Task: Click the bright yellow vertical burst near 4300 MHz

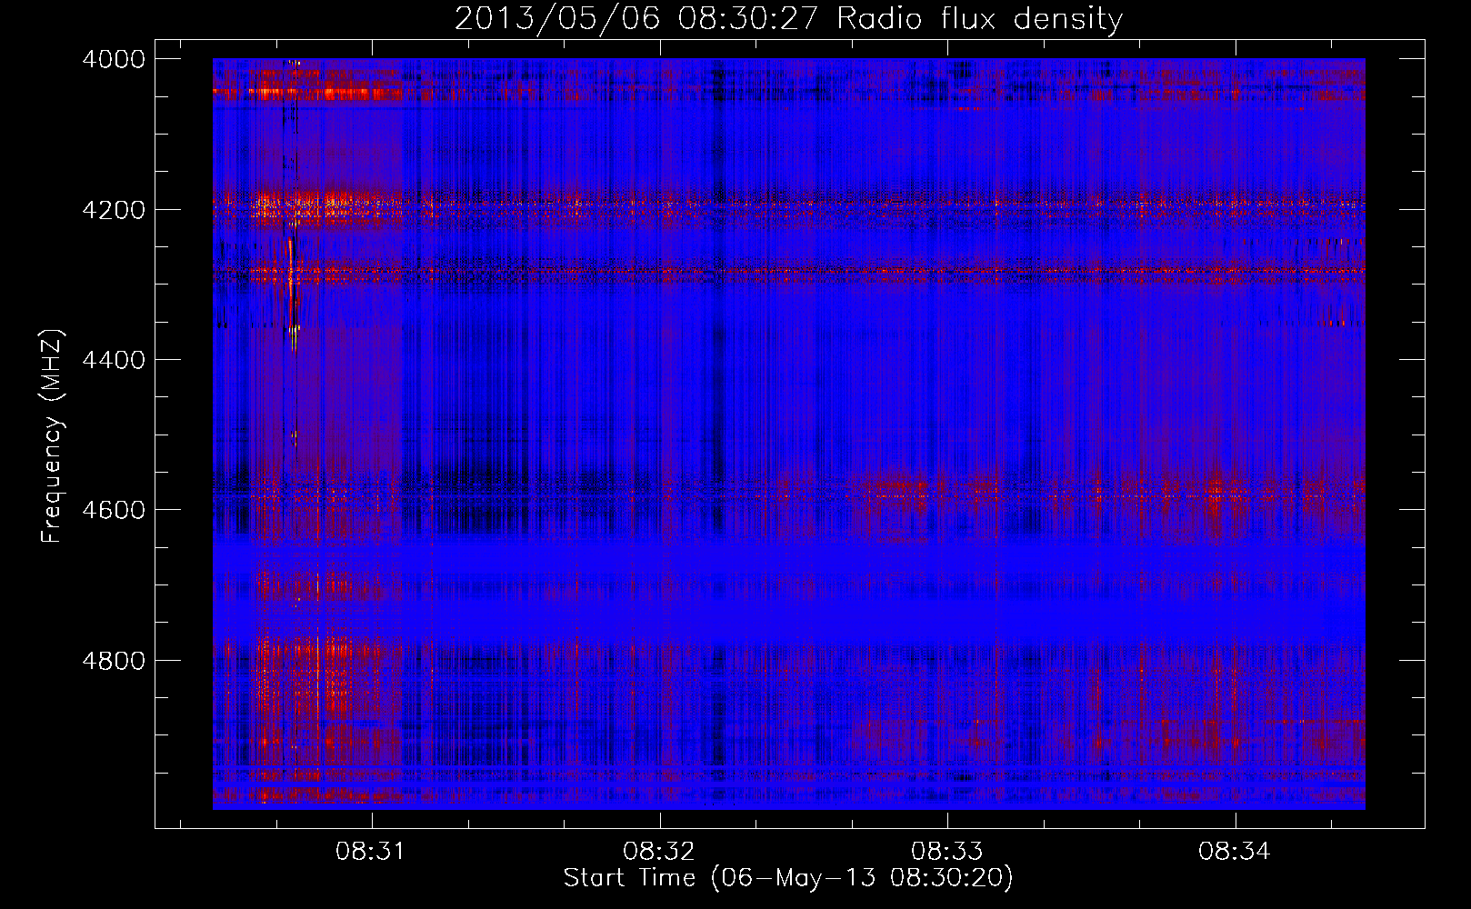Action: (x=291, y=282)
